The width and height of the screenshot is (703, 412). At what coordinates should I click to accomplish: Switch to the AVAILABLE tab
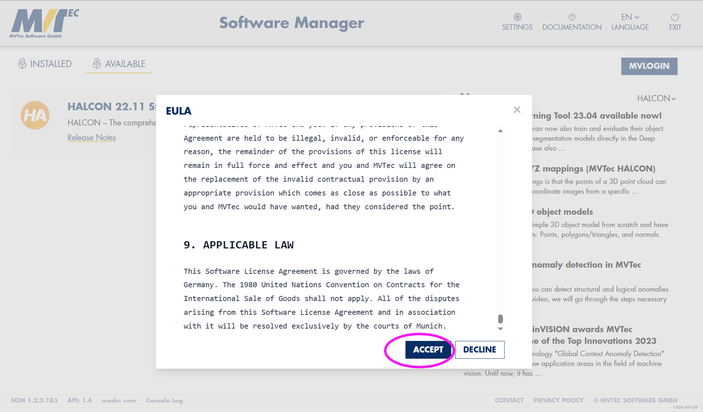[x=119, y=64]
